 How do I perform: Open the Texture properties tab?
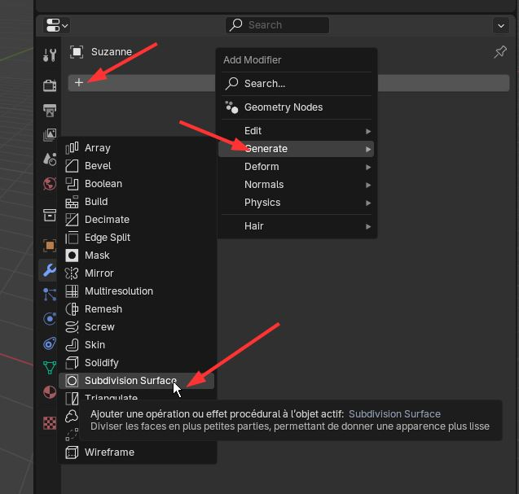pyautogui.click(x=50, y=423)
